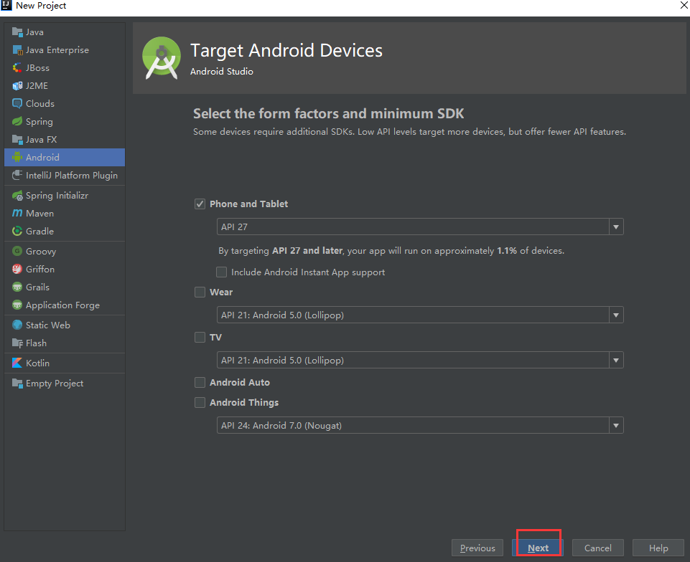The width and height of the screenshot is (690, 562).
Task: Enable the Android Auto checkbox
Action: [x=200, y=382]
